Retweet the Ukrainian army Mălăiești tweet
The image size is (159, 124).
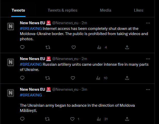[x=47, y=119]
